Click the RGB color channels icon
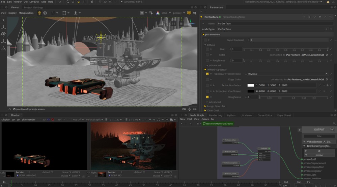Image resolution: width=337 pixels, height=187 pixels. [158, 13]
